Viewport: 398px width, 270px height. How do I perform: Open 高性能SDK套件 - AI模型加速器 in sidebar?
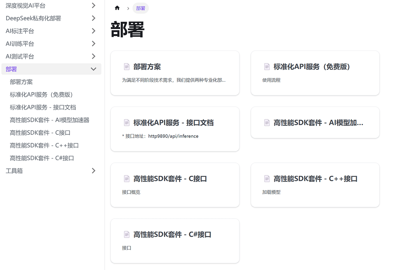click(x=49, y=120)
